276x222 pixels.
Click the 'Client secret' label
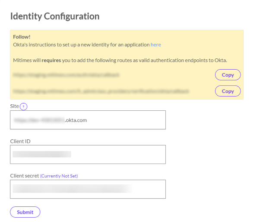tap(24, 176)
